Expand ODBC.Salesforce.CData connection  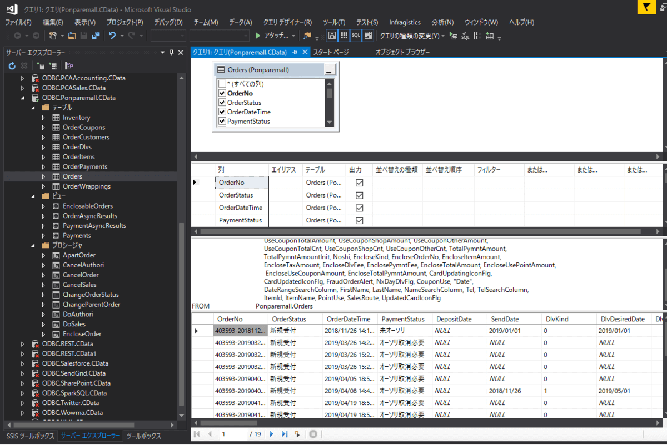pyautogui.click(x=23, y=363)
